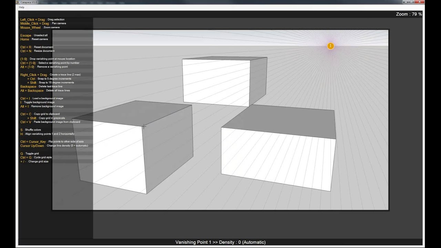This screenshot has height=248, width=441.
Task: Click 'Create a trace line (2 max)' text
Action: point(65,75)
